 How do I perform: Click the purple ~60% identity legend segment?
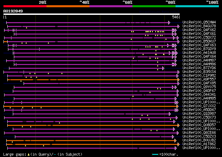(x=111, y=6)
